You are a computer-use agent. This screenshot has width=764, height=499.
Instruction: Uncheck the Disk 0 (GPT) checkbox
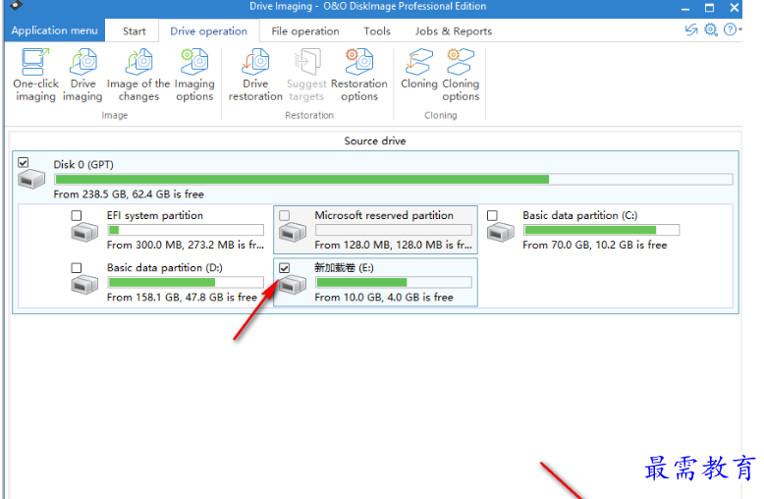pyautogui.click(x=23, y=162)
